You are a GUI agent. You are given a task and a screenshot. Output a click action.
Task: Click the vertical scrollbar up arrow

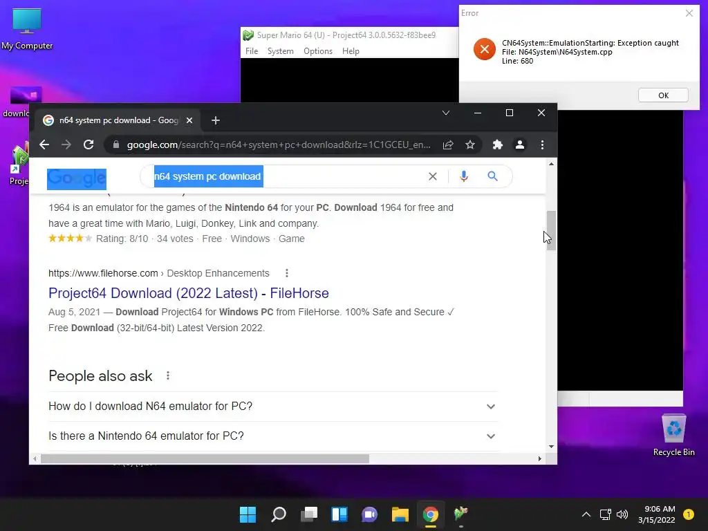pyautogui.click(x=551, y=164)
